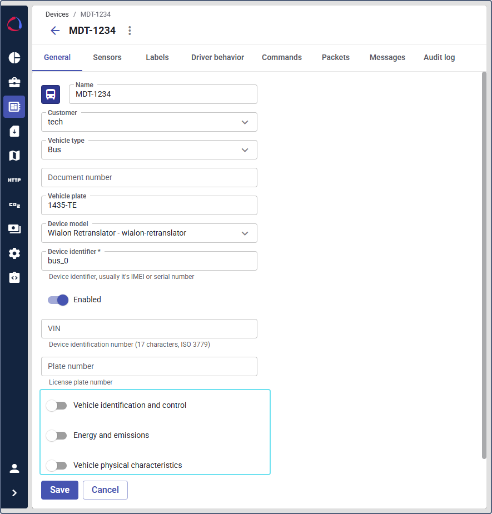Image resolution: width=492 pixels, height=514 pixels.
Task: Click the back arrow next to MDT-1234
Action: 54,31
